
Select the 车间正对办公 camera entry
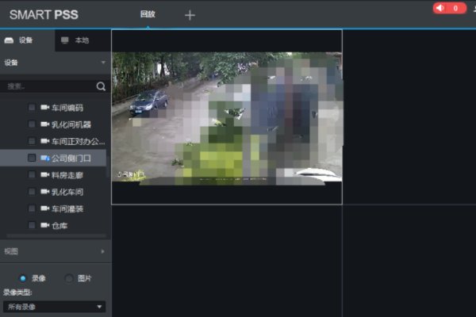[78, 141]
